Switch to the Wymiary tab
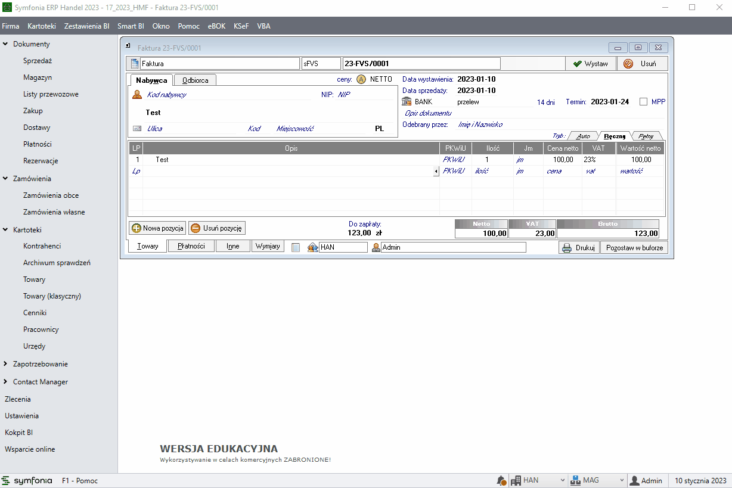732x488 pixels. pyautogui.click(x=268, y=246)
